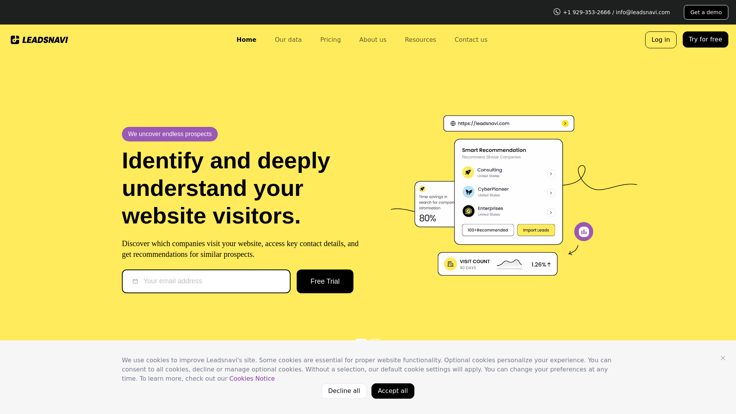Click Import Leads action button
This screenshot has width=736, height=414.
click(536, 230)
